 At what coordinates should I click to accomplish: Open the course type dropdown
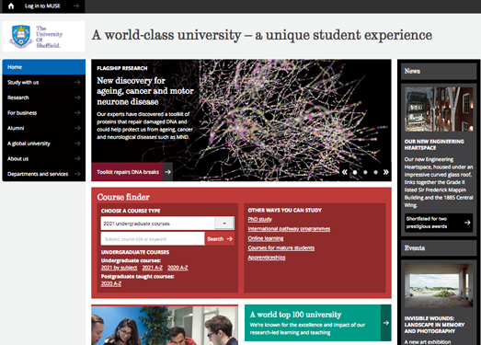point(167,224)
